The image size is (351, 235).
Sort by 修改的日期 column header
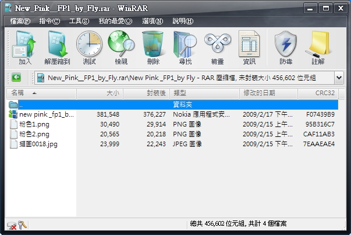coord(268,93)
